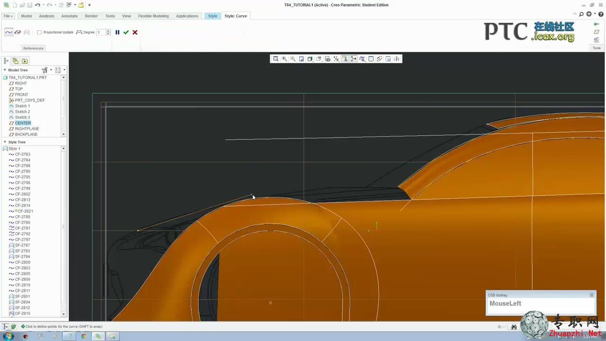This screenshot has width=606, height=341.
Task: Open the Undo history dropdown arrow
Action: 43,5
